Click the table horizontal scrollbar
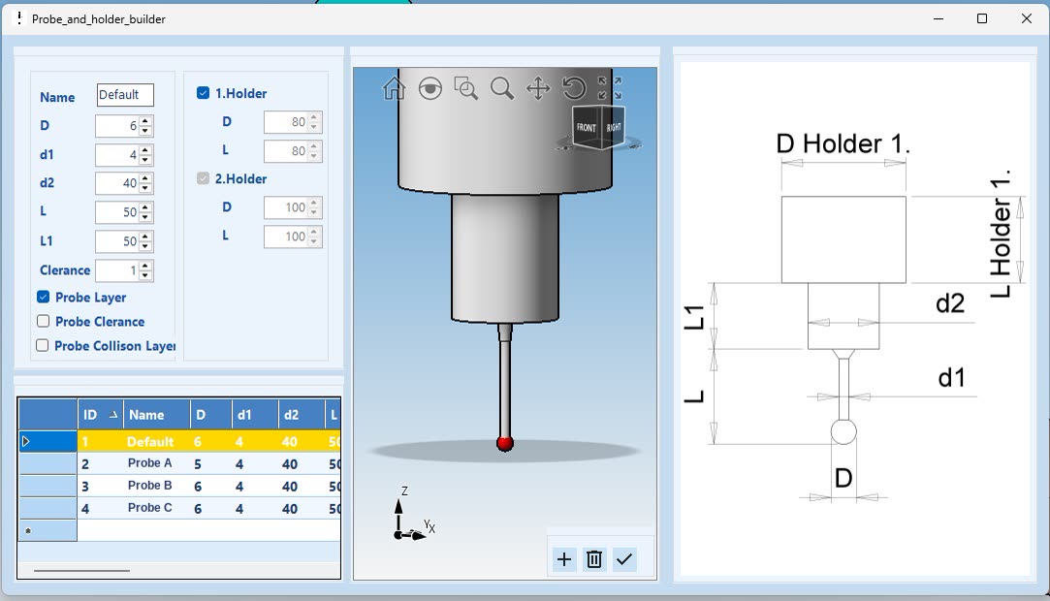The width and height of the screenshot is (1050, 601). [x=81, y=571]
